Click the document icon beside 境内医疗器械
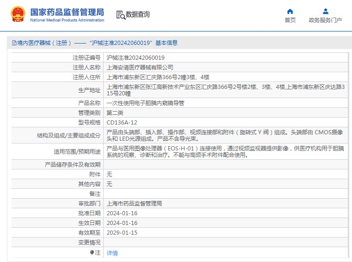This screenshot has height=262, width=352. (x=13, y=43)
